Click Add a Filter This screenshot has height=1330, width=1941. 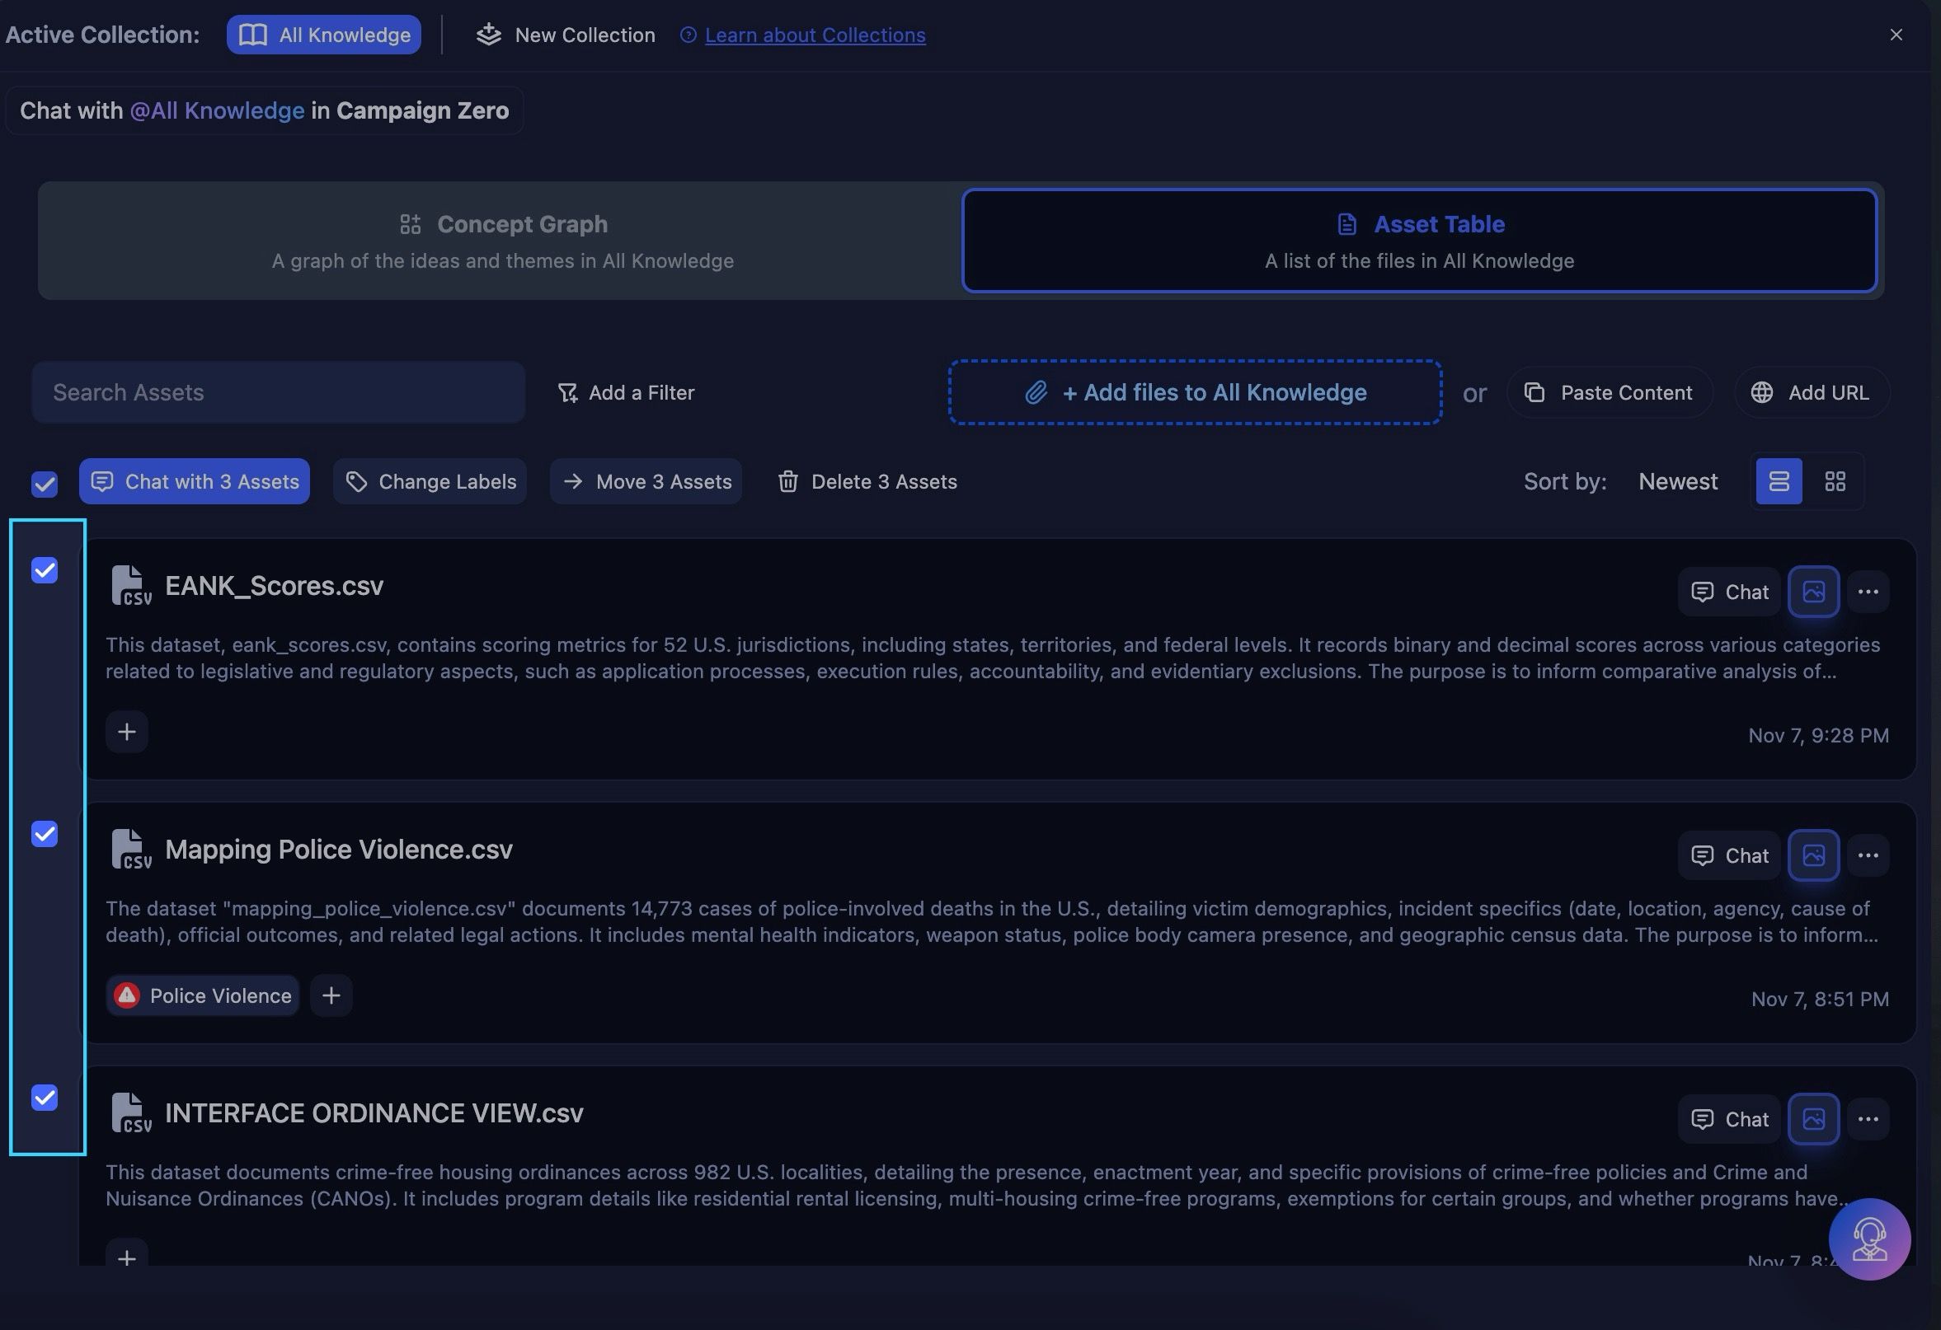coord(626,392)
